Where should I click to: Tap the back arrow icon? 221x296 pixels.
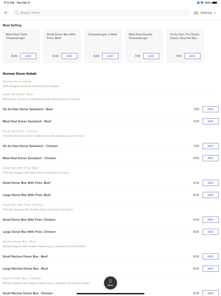[6, 13]
